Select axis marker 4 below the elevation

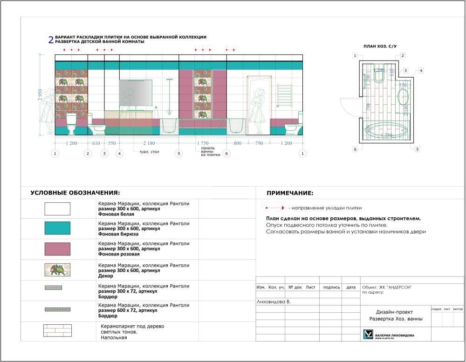(119, 153)
